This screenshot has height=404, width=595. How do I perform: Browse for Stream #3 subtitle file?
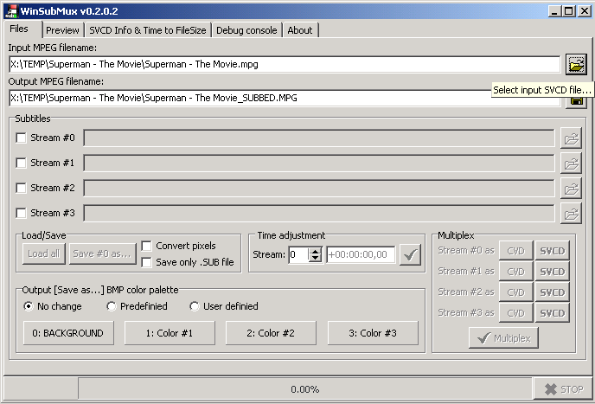pos(571,214)
